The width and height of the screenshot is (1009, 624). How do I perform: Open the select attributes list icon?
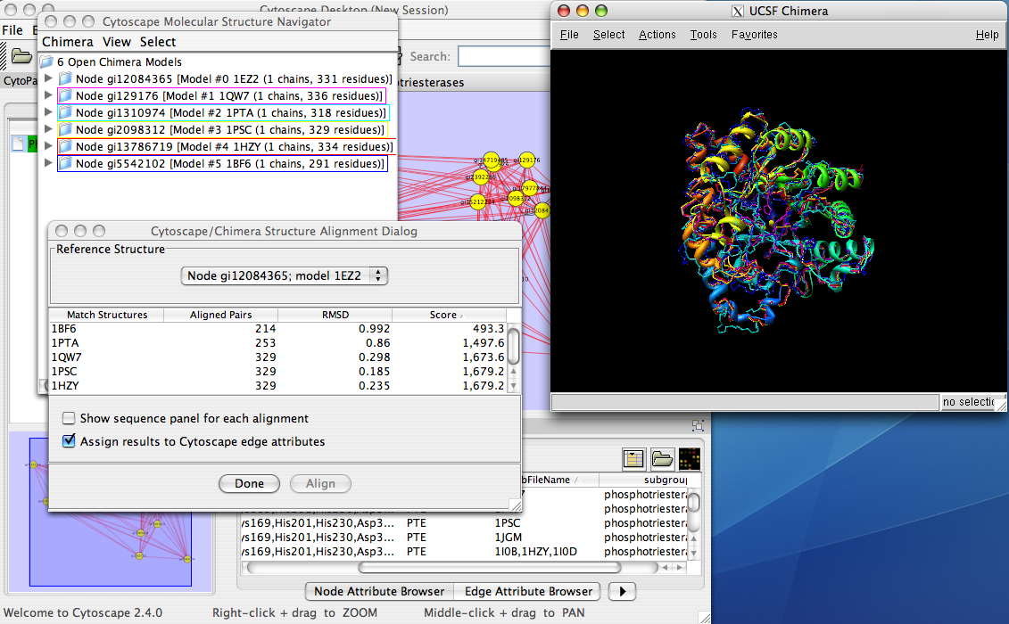(x=633, y=459)
